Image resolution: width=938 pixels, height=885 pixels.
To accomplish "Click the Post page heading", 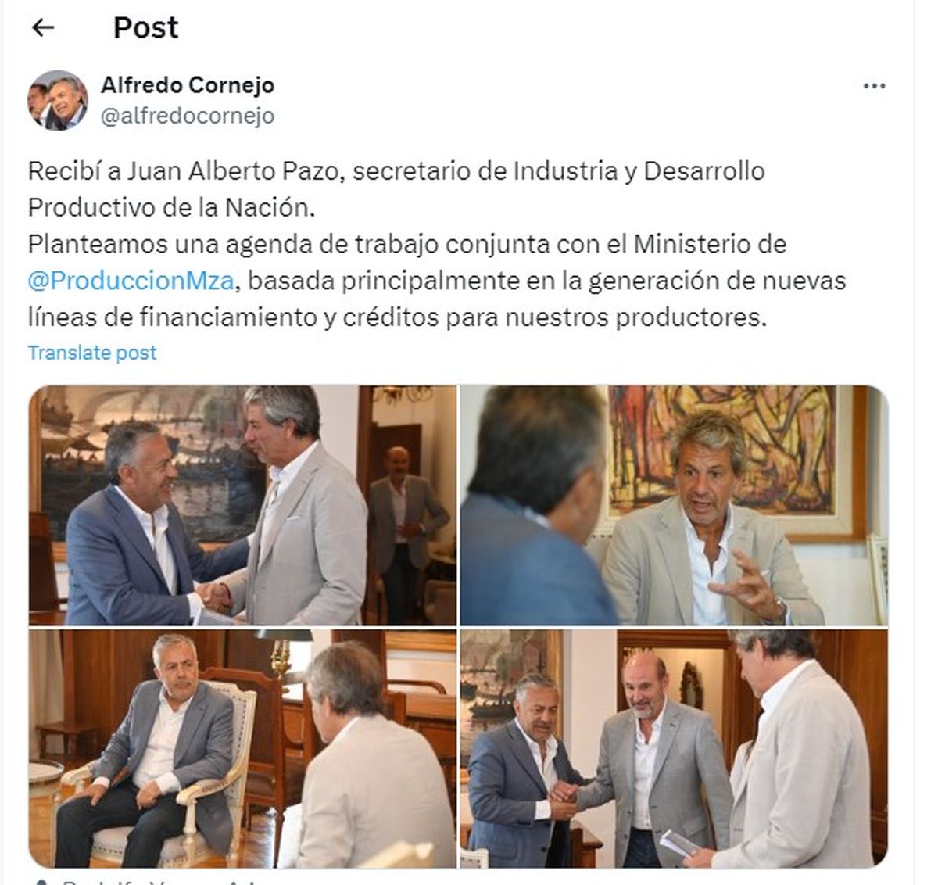I will point(145,28).
